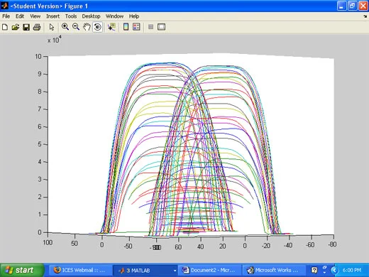Screen dimensions: 369x277
Task: Click the x 10^4 axis exponent label
Action: (55, 40)
